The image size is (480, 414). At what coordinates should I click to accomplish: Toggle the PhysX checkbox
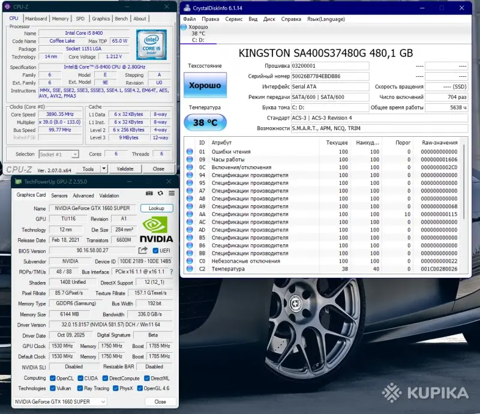click(116, 388)
